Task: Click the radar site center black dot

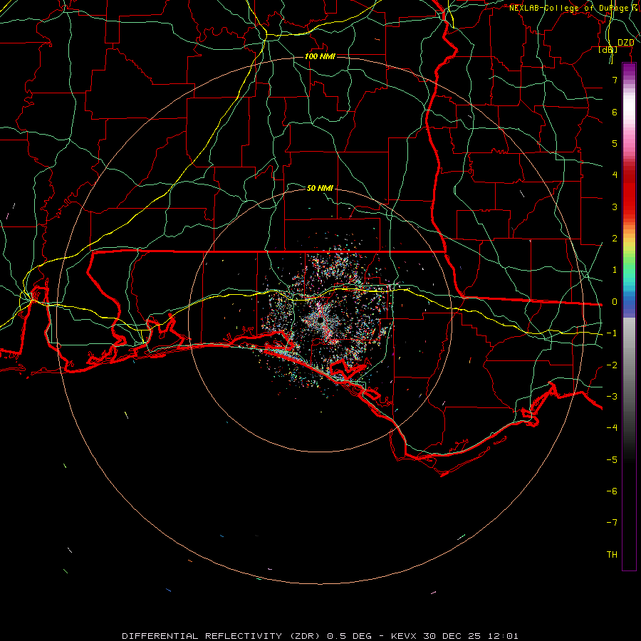Action: (320, 321)
